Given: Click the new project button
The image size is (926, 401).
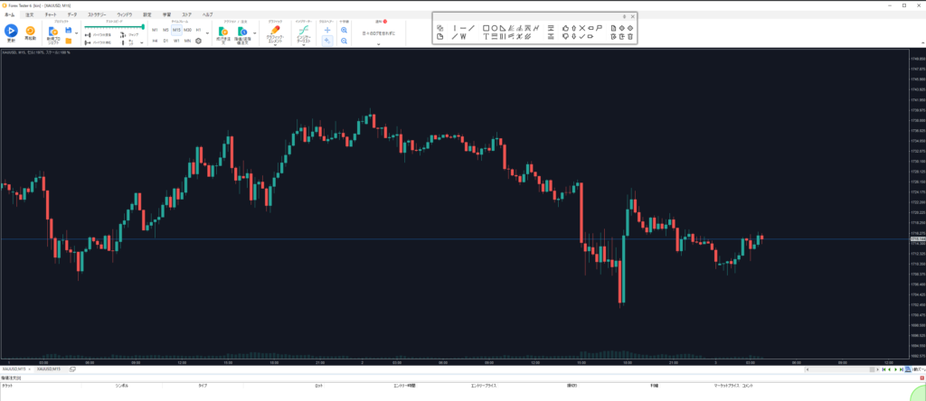Looking at the screenshot, I should pyautogui.click(x=53, y=33).
